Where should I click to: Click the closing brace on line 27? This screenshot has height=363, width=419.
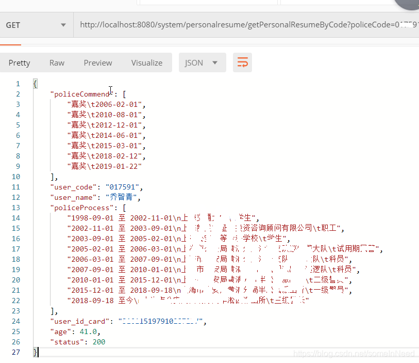[x=35, y=353]
